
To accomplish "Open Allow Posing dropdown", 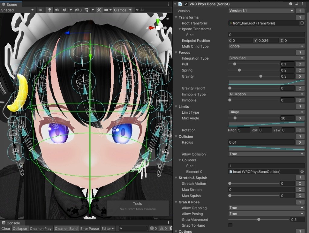I will pos(266,213).
